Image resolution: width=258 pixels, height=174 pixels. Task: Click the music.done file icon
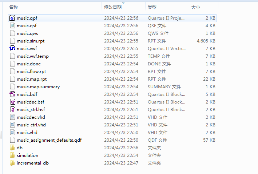12,64
